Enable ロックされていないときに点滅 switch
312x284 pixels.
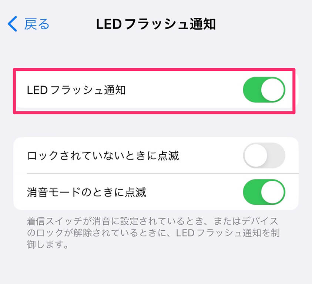pyautogui.click(x=264, y=156)
